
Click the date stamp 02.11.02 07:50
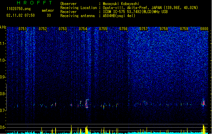[21, 15]
